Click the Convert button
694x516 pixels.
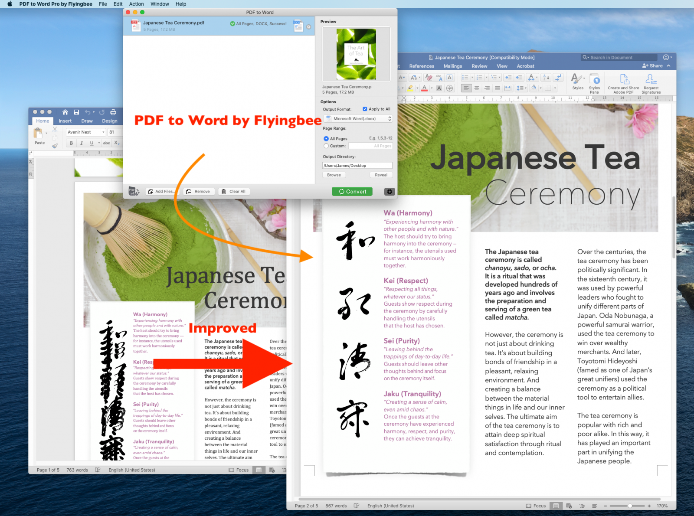(x=352, y=191)
